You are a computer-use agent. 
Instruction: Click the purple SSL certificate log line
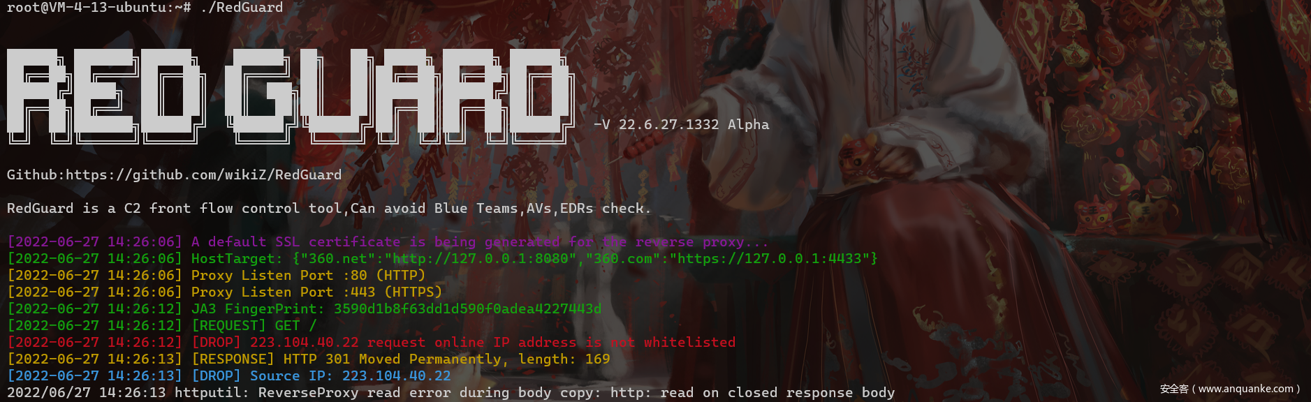(x=388, y=242)
